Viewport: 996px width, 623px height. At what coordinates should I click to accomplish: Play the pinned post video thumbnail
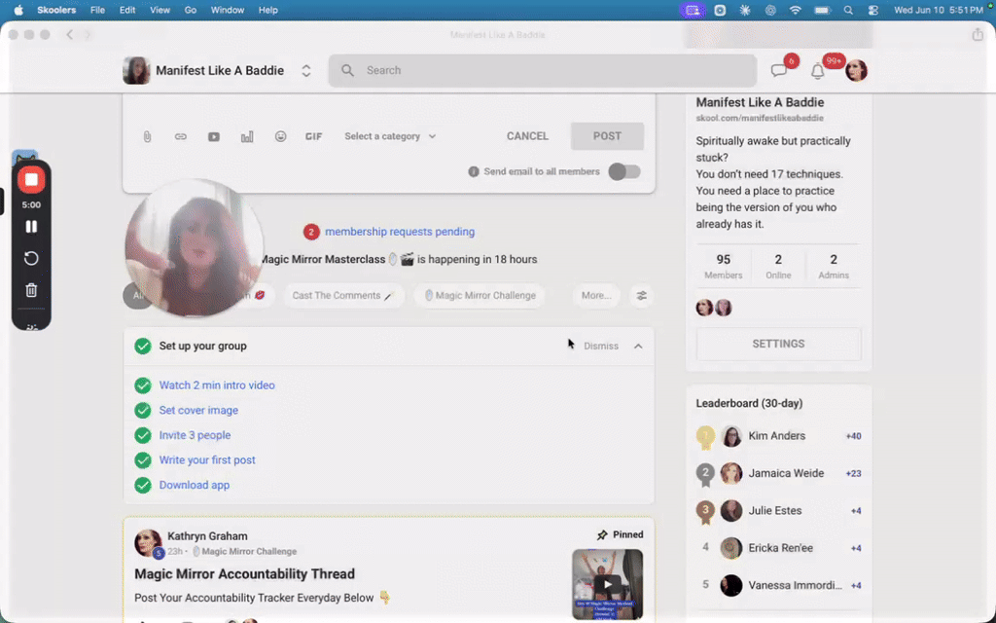tap(607, 584)
